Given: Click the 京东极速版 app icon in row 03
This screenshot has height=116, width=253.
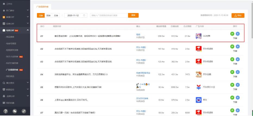Looking at the screenshot, I should 199,61.
